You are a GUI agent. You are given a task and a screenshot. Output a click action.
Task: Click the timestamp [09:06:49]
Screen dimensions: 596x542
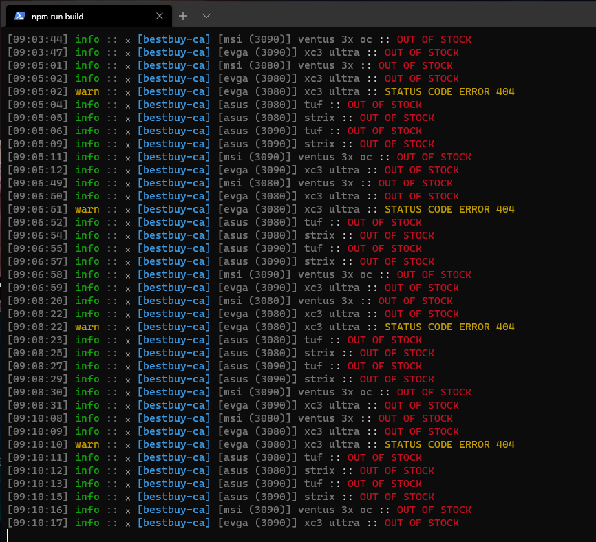pyautogui.click(x=38, y=183)
